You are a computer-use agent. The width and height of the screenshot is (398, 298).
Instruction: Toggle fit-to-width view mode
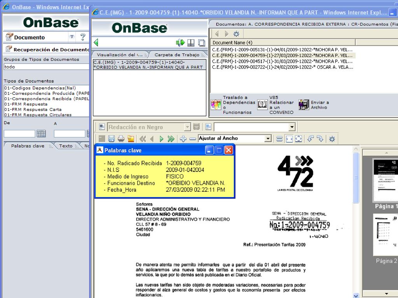[x=289, y=139]
